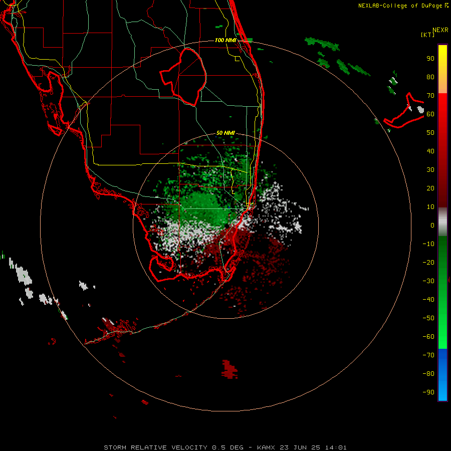Select the "80" tick label on velocity scale
The height and width of the screenshot is (451, 451).
click(430, 77)
